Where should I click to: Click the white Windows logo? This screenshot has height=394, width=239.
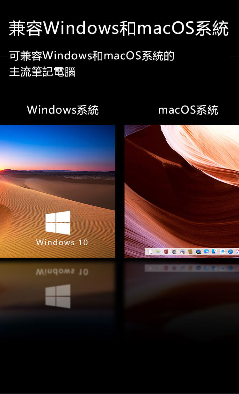[x=58, y=223]
